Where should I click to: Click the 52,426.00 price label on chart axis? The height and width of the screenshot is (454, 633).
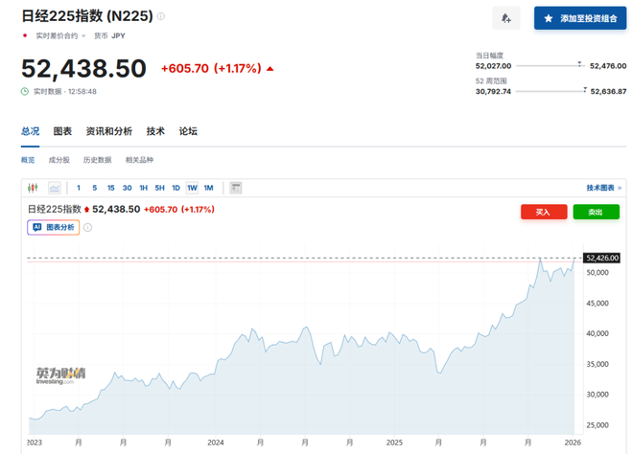point(603,258)
